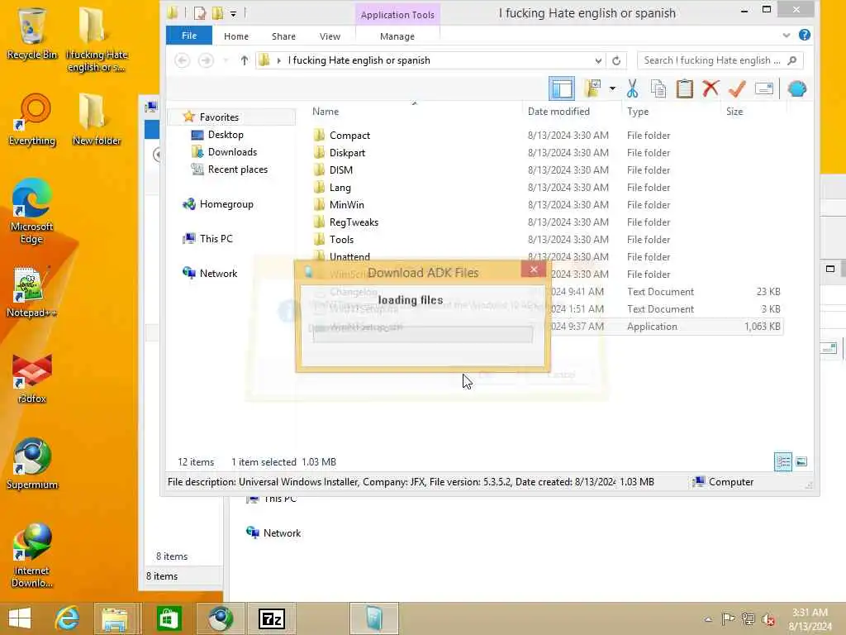Refresh the current folder
846x635 pixels.
(x=616, y=60)
